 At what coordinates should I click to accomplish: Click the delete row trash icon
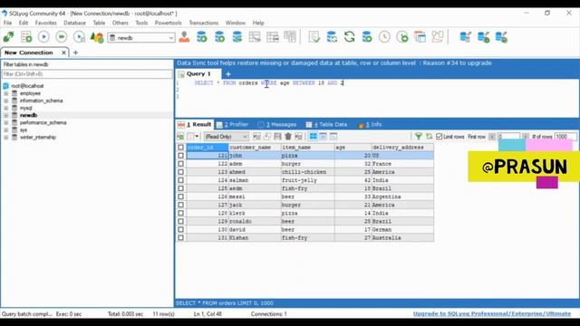tap(288, 137)
